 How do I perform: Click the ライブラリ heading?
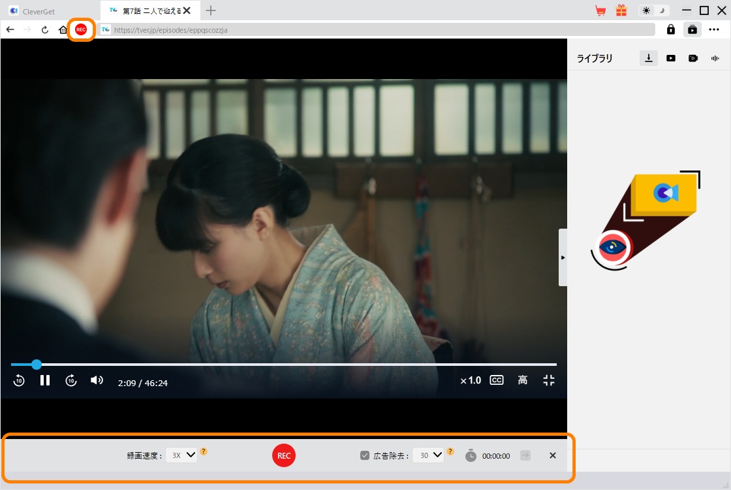pos(595,58)
